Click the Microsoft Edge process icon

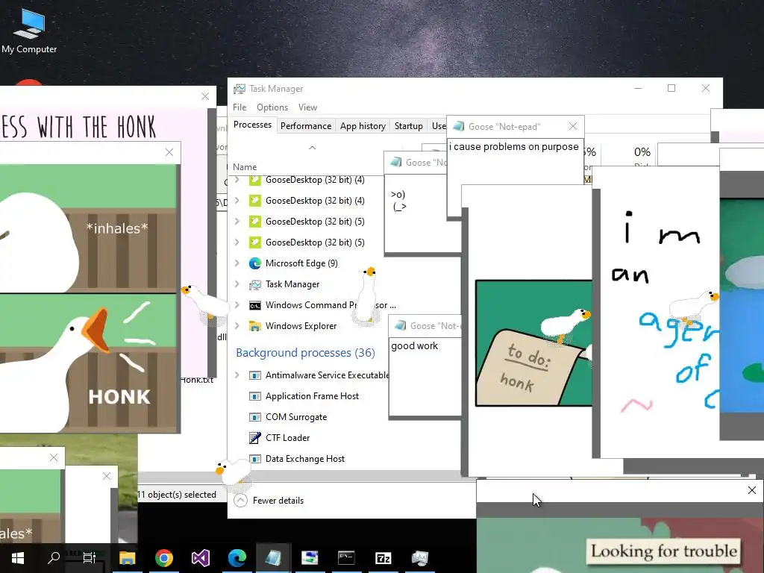[x=255, y=263]
